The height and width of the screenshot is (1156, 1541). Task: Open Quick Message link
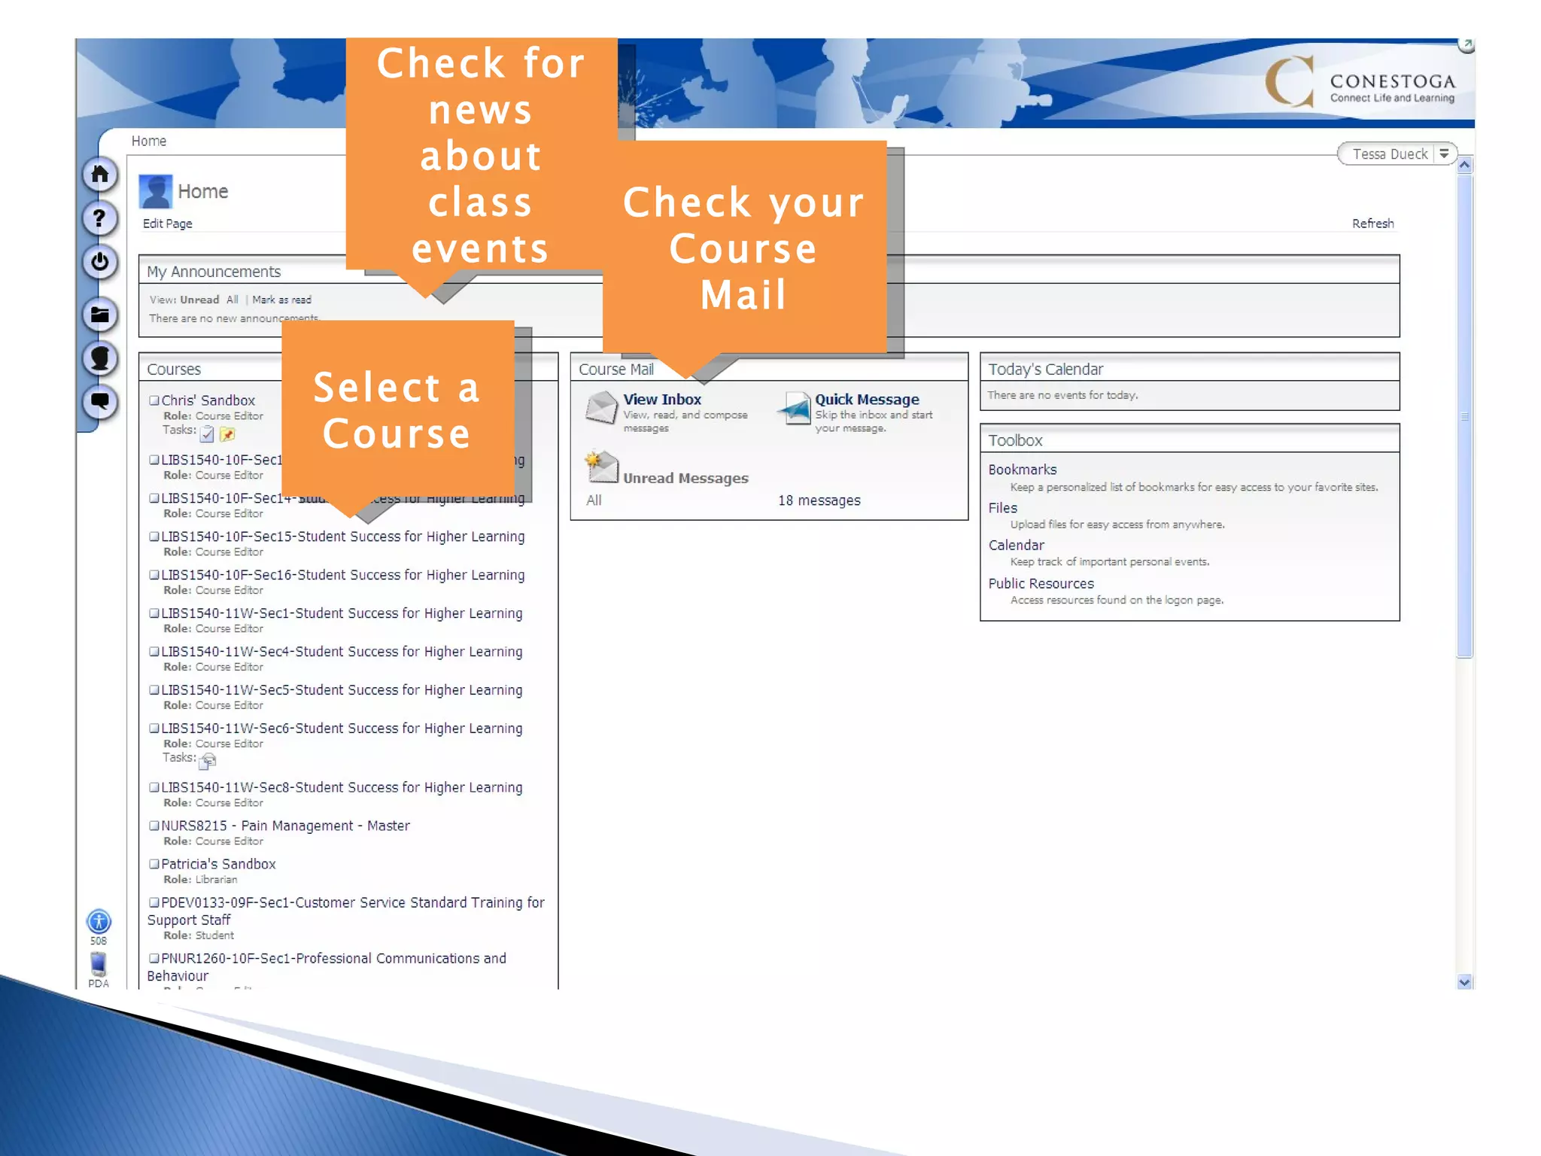(867, 400)
